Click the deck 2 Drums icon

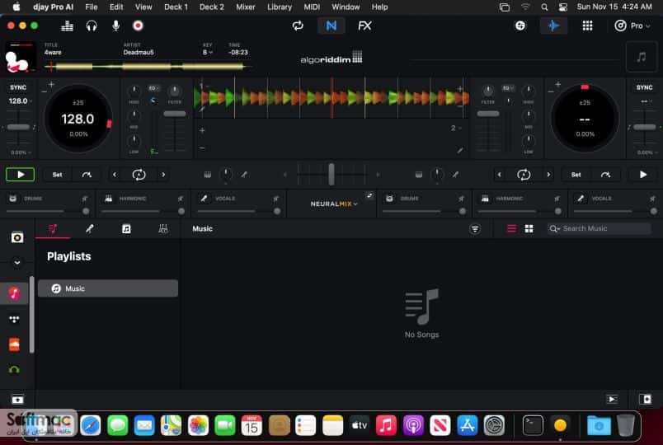pos(389,199)
